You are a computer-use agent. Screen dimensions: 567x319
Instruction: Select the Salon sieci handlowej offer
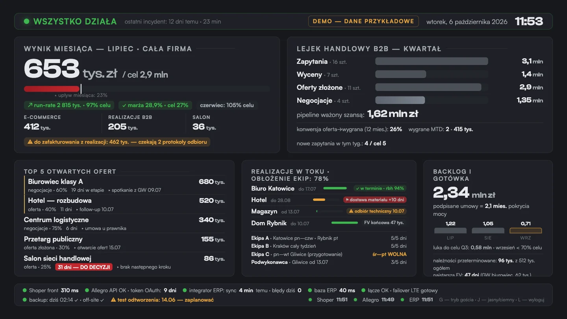pyautogui.click(x=124, y=262)
